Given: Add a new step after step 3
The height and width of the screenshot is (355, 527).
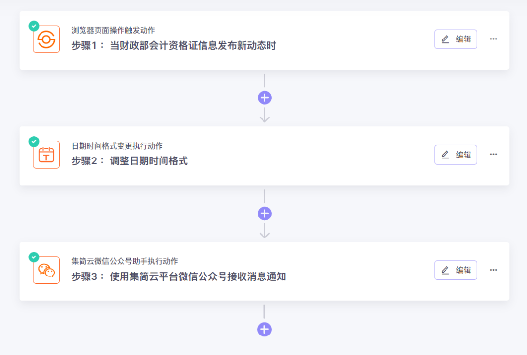Looking at the screenshot, I should pos(264,329).
